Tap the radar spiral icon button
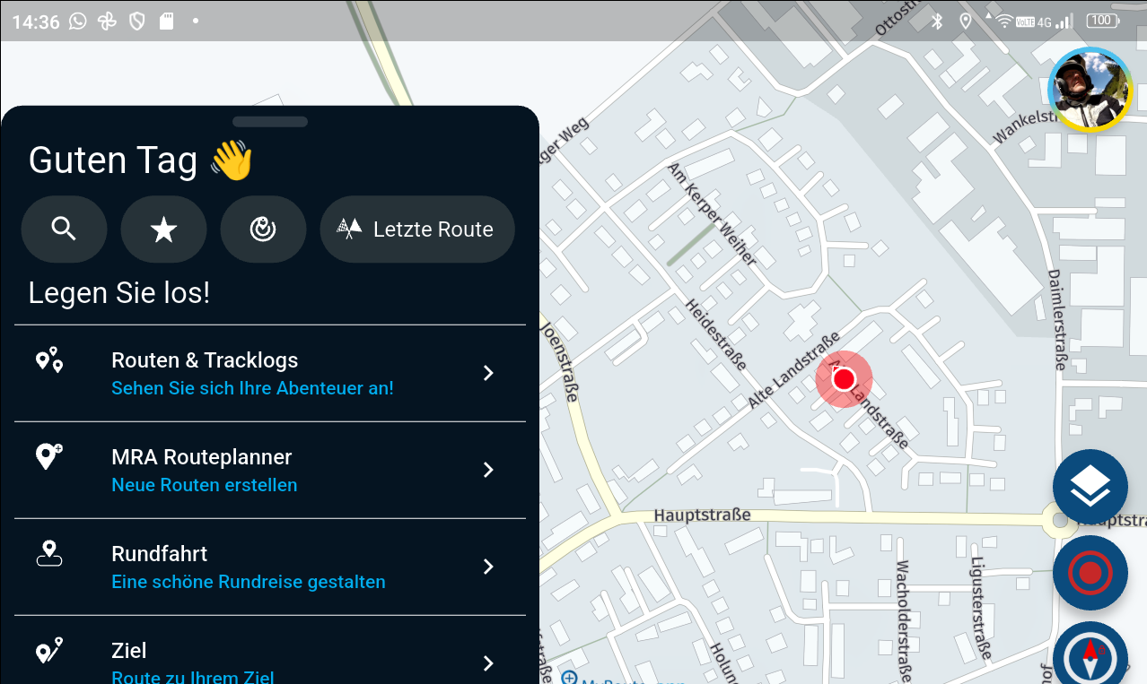Viewport: 1147px width, 684px height. 263,229
